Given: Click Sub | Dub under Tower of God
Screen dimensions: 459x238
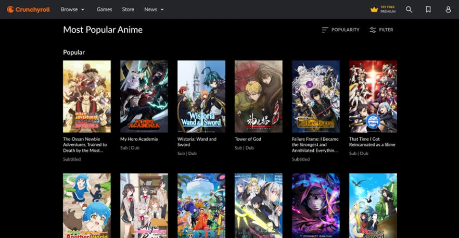Looking at the screenshot, I should pyautogui.click(x=244, y=148).
